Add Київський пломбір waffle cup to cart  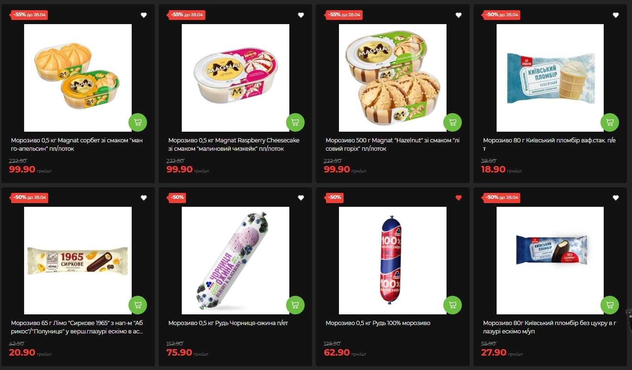pos(610,122)
